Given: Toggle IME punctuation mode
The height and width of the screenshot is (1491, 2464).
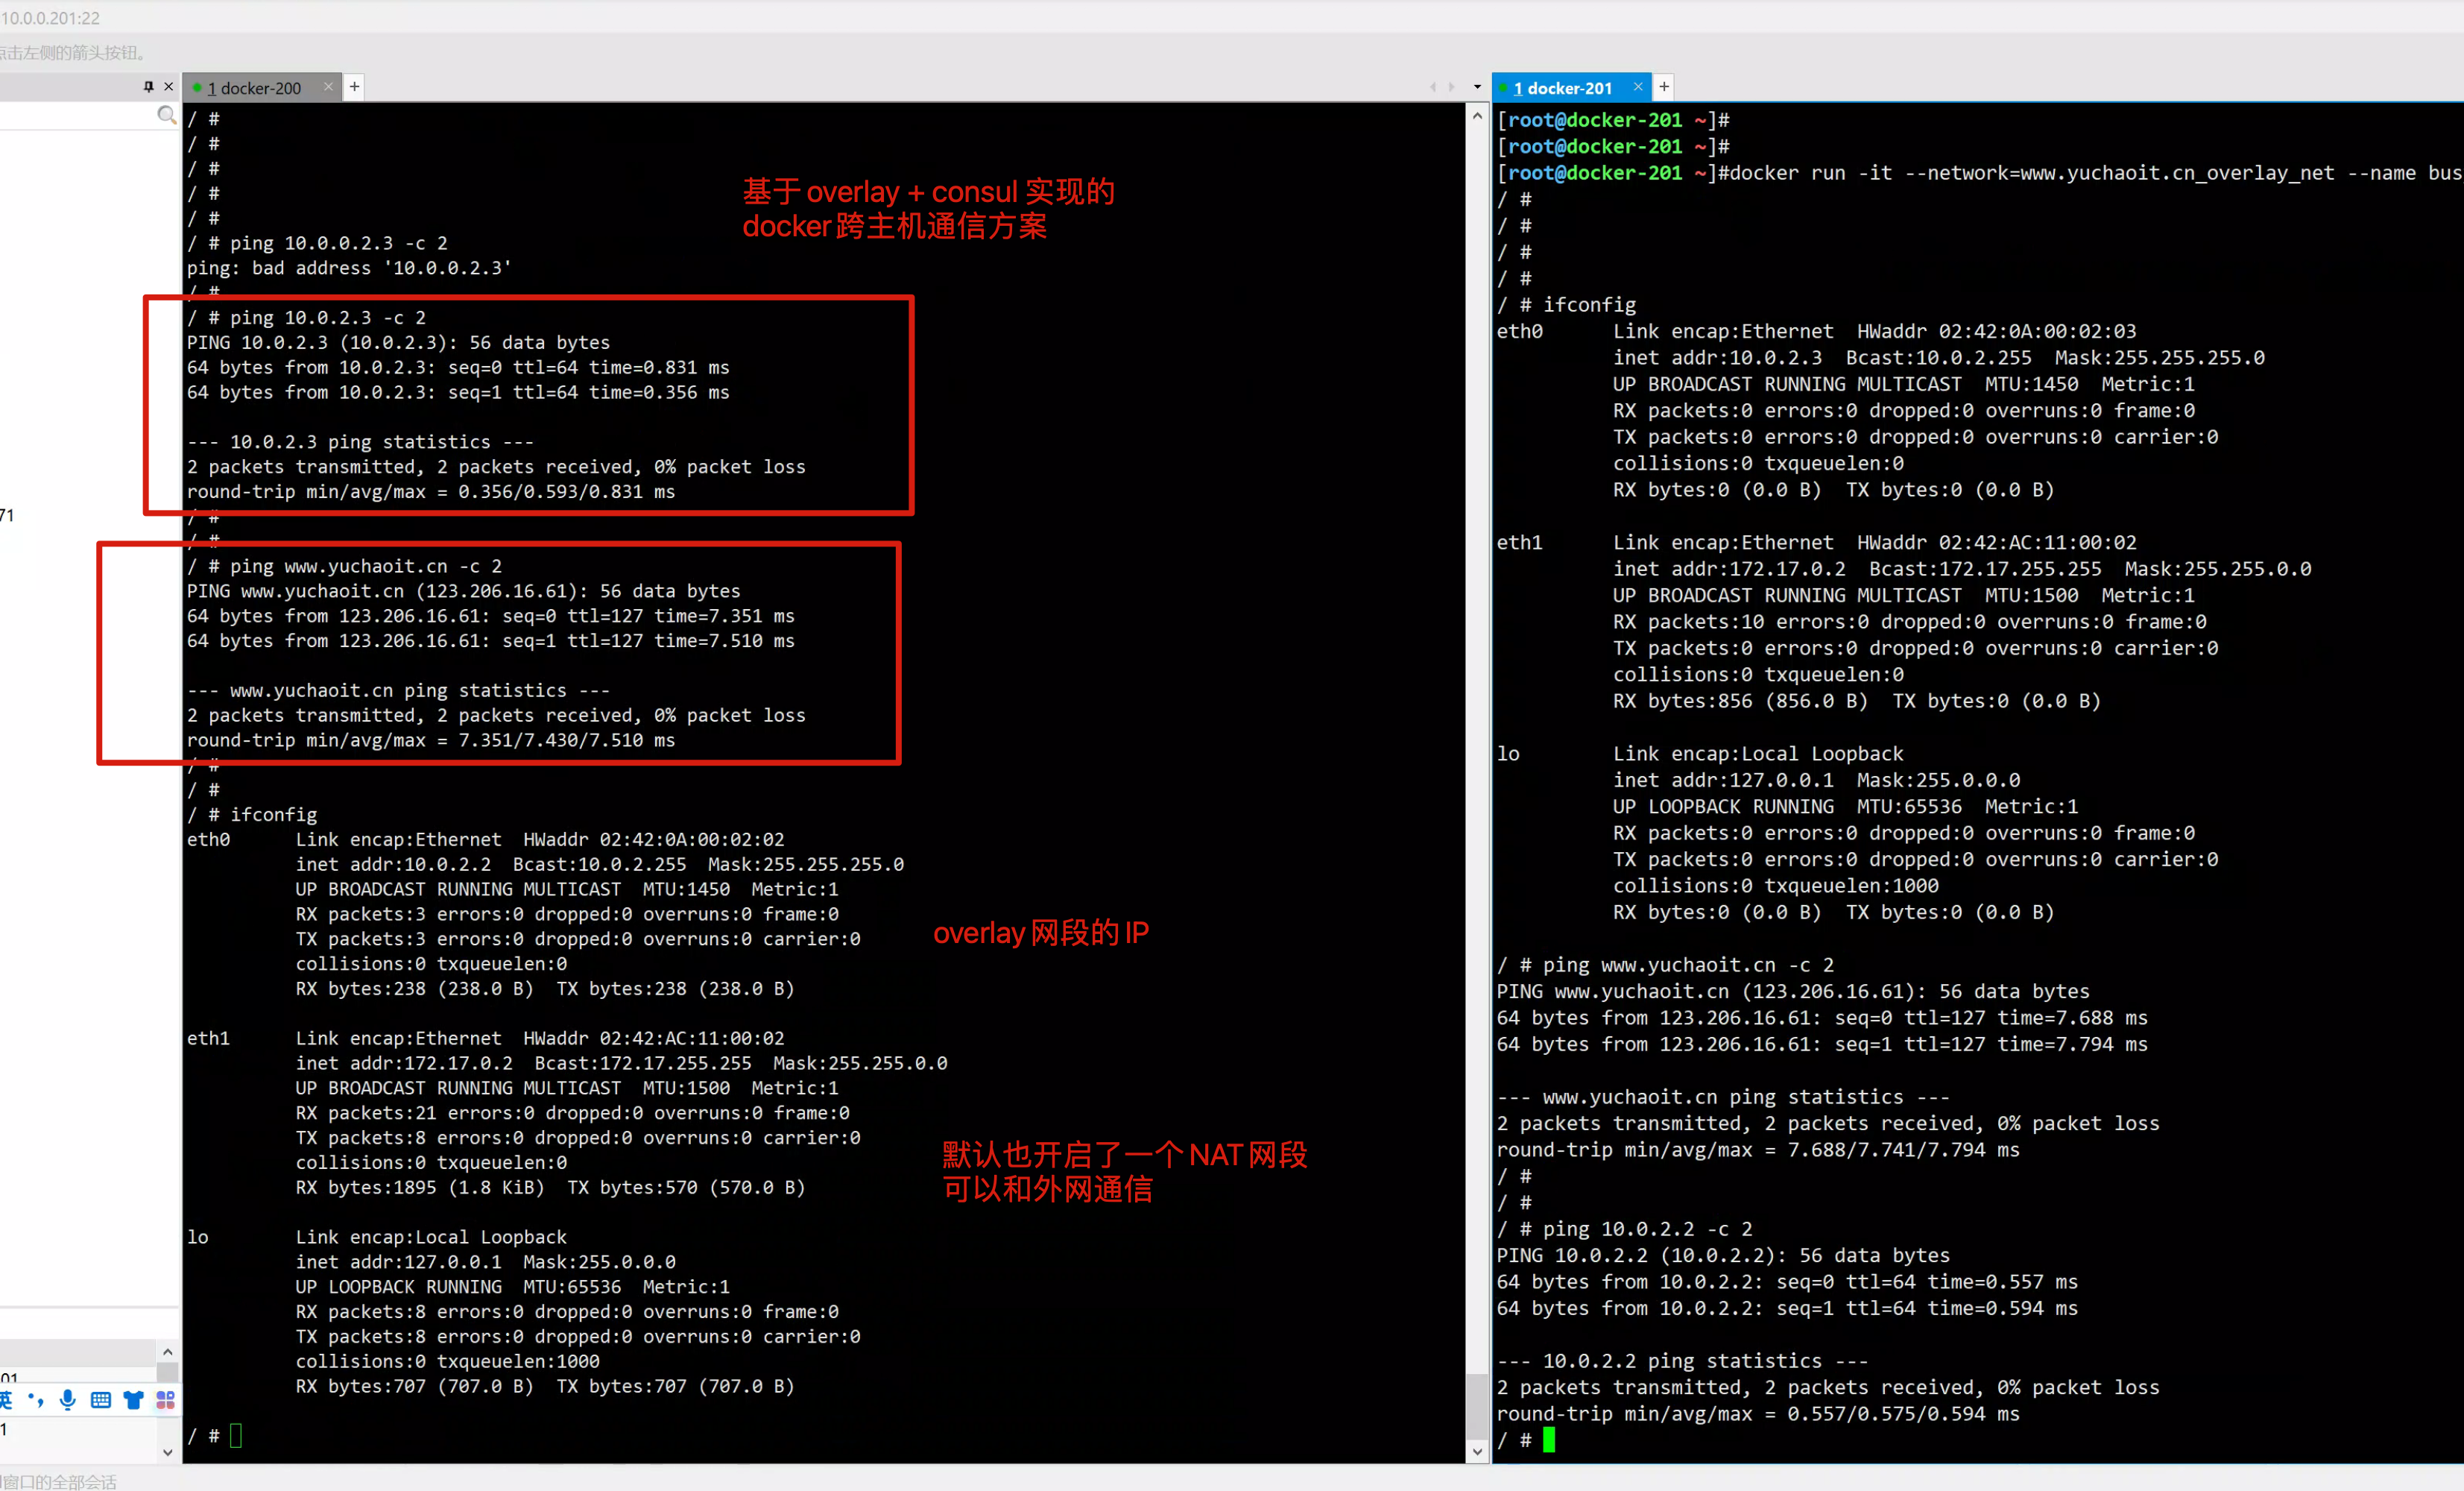Looking at the screenshot, I should click(36, 1399).
